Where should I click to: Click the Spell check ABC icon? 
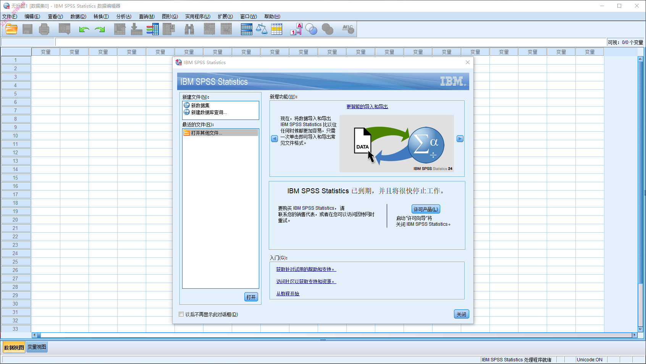348,29
